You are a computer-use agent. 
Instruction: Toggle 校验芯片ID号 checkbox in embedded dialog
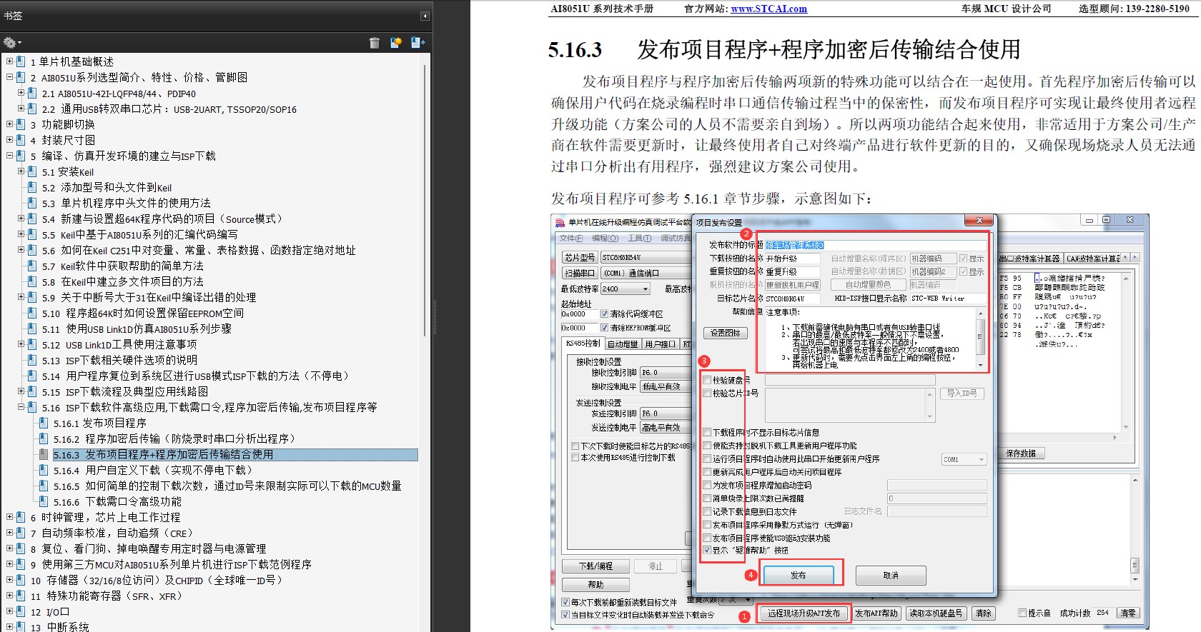click(707, 393)
